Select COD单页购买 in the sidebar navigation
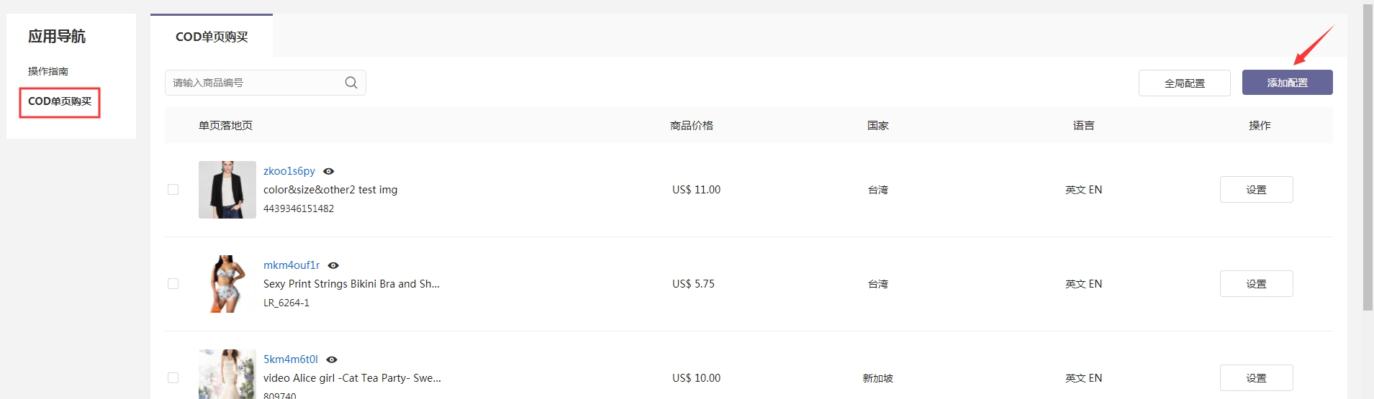Screen dimensions: 1374x399 [60, 101]
